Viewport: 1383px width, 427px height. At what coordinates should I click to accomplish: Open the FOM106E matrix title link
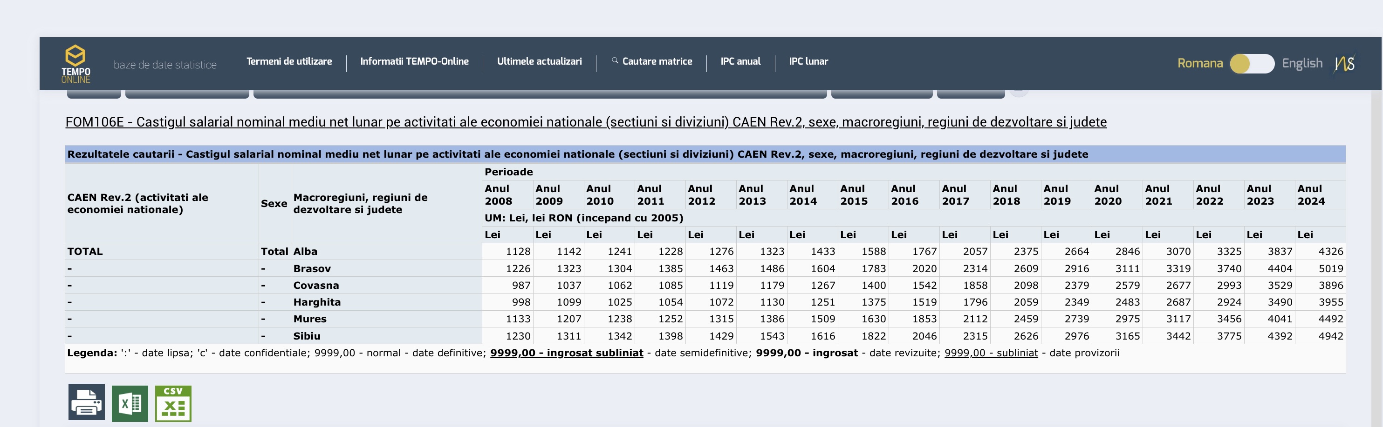[x=586, y=122]
